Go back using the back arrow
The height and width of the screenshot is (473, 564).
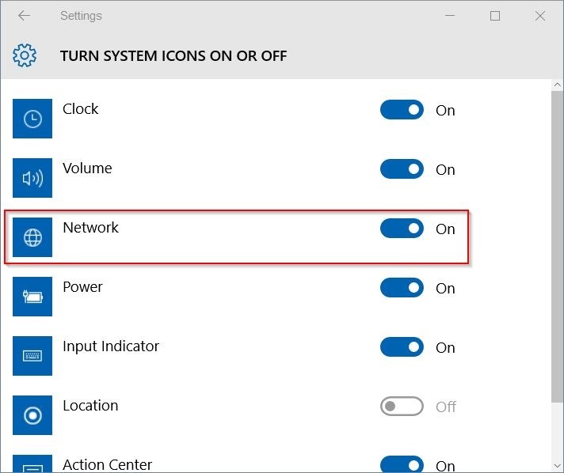tap(24, 16)
